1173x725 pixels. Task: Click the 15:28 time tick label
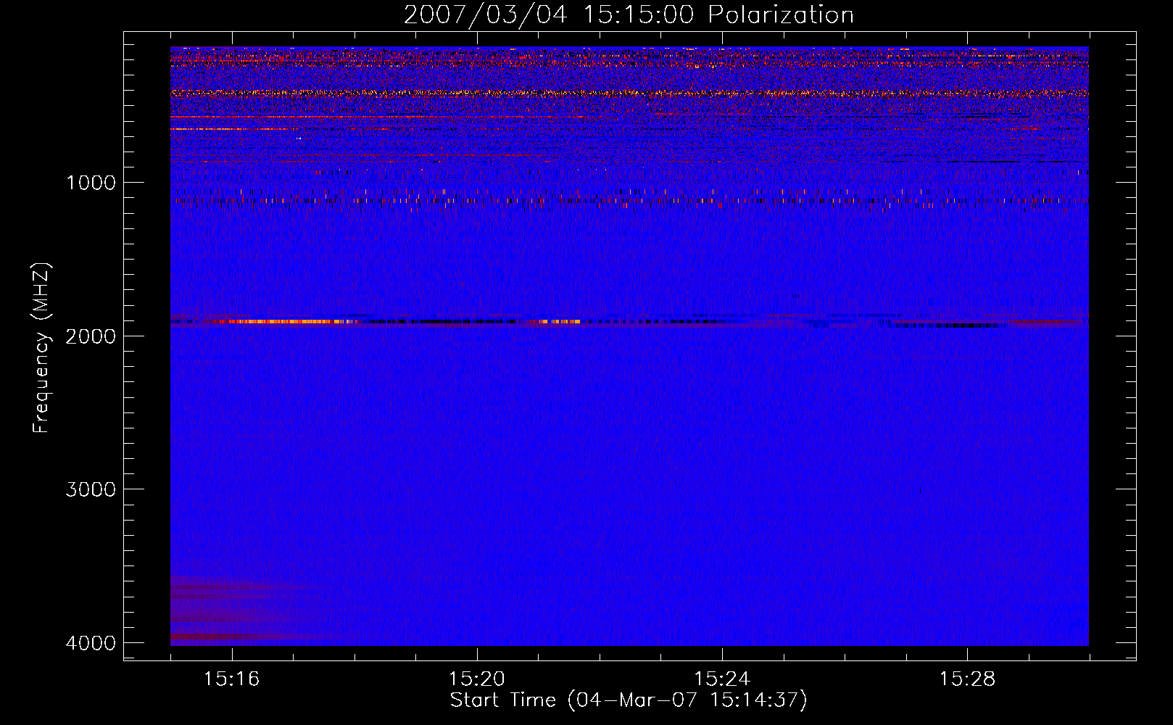[x=967, y=679]
